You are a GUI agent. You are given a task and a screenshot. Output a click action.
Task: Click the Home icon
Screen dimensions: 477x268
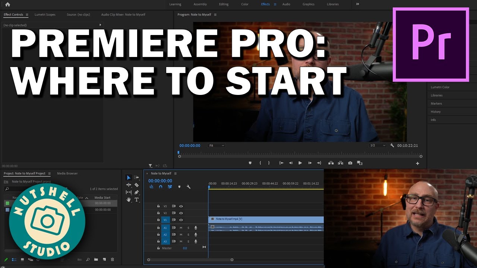click(x=7, y=4)
